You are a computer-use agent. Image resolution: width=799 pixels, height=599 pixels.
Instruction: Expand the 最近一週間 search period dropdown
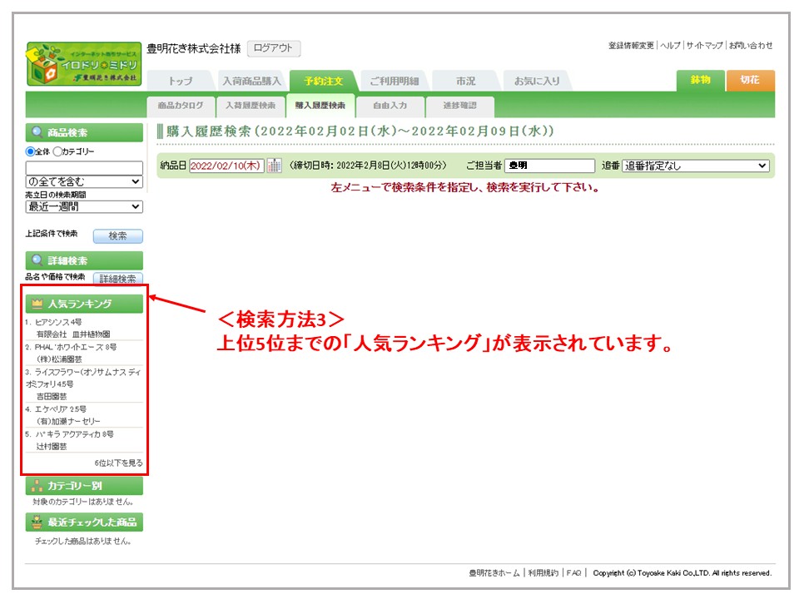click(x=83, y=206)
